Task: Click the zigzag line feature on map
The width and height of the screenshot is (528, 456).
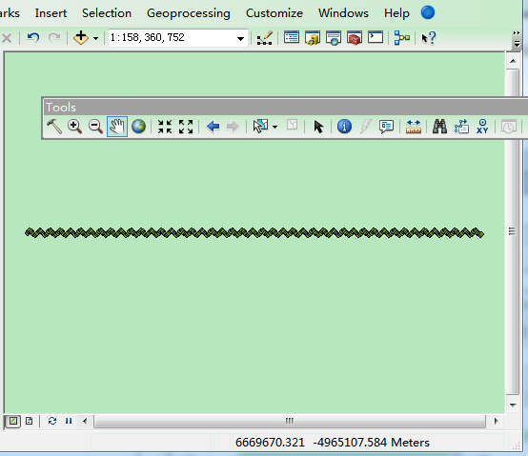Action: 254,232
